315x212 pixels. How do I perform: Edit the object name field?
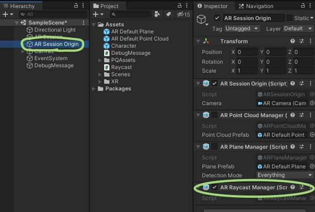(x=254, y=18)
